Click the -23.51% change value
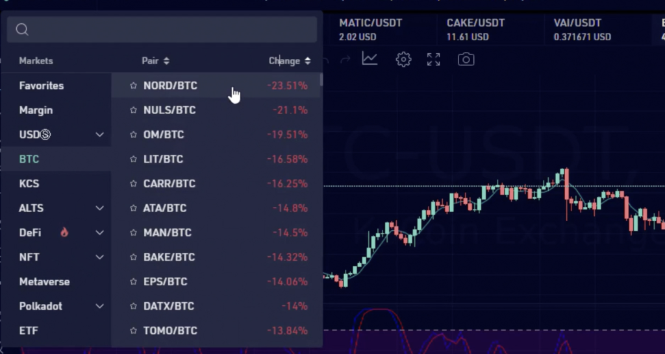Image resolution: width=665 pixels, height=354 pixels. (x=287, y=86)
